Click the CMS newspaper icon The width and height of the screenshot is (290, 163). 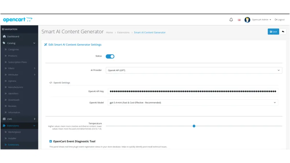(x=4, y=119)
